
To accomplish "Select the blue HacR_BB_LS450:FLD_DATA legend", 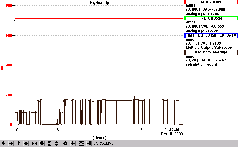I will [x=211, y=35].
